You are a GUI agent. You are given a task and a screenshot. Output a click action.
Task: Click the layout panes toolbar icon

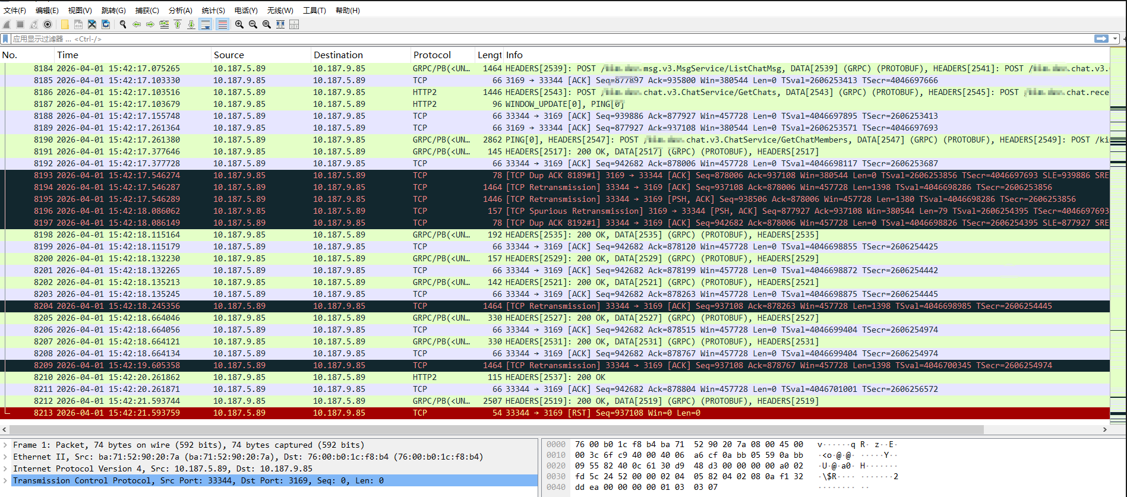point(294,24)
